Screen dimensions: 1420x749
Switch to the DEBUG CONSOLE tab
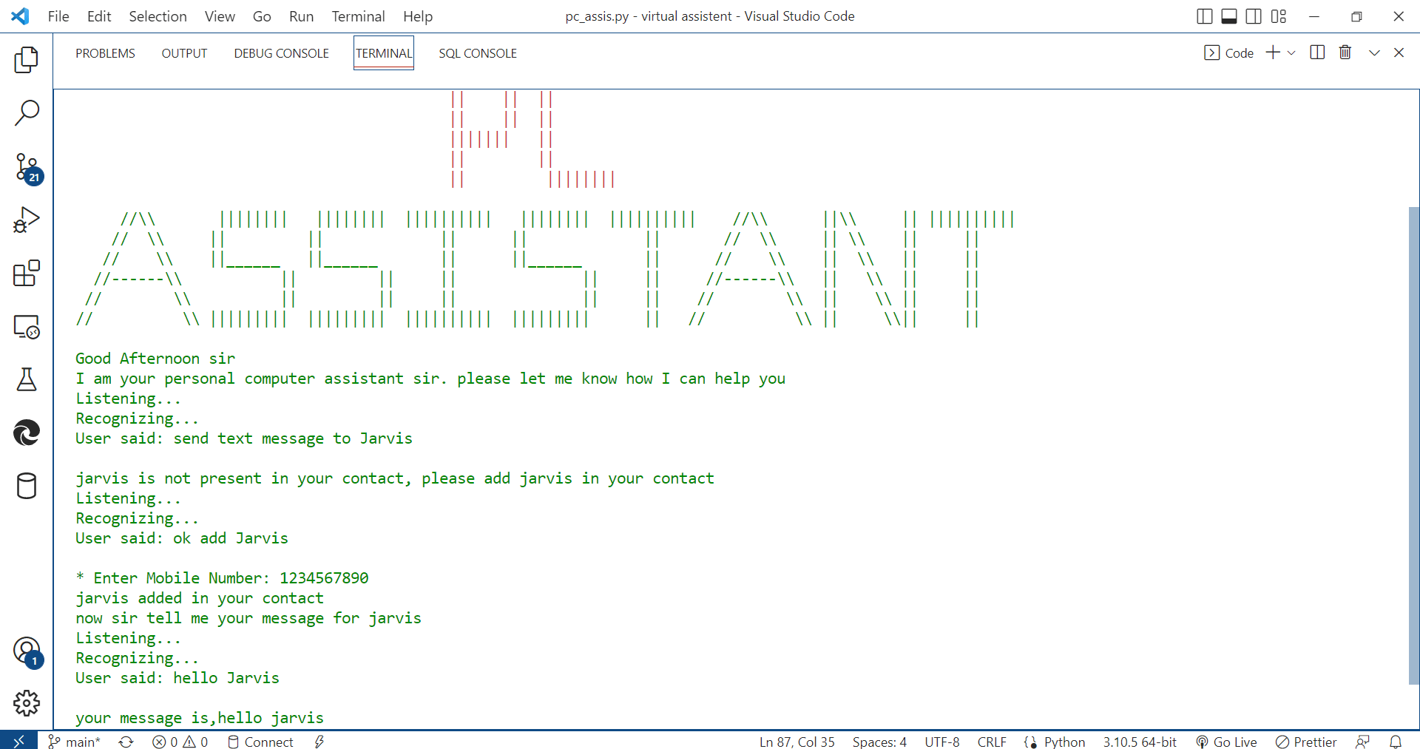click(281, 53)
